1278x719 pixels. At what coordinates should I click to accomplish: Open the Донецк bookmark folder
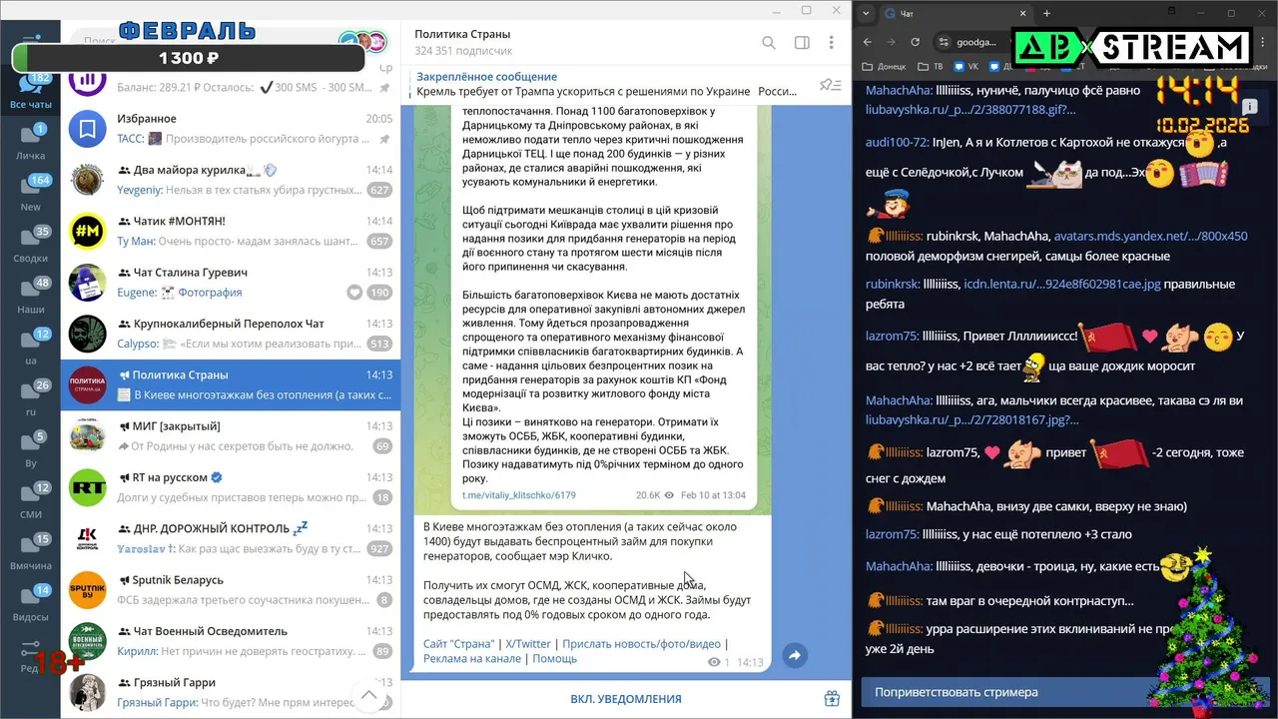pos(885,67)
